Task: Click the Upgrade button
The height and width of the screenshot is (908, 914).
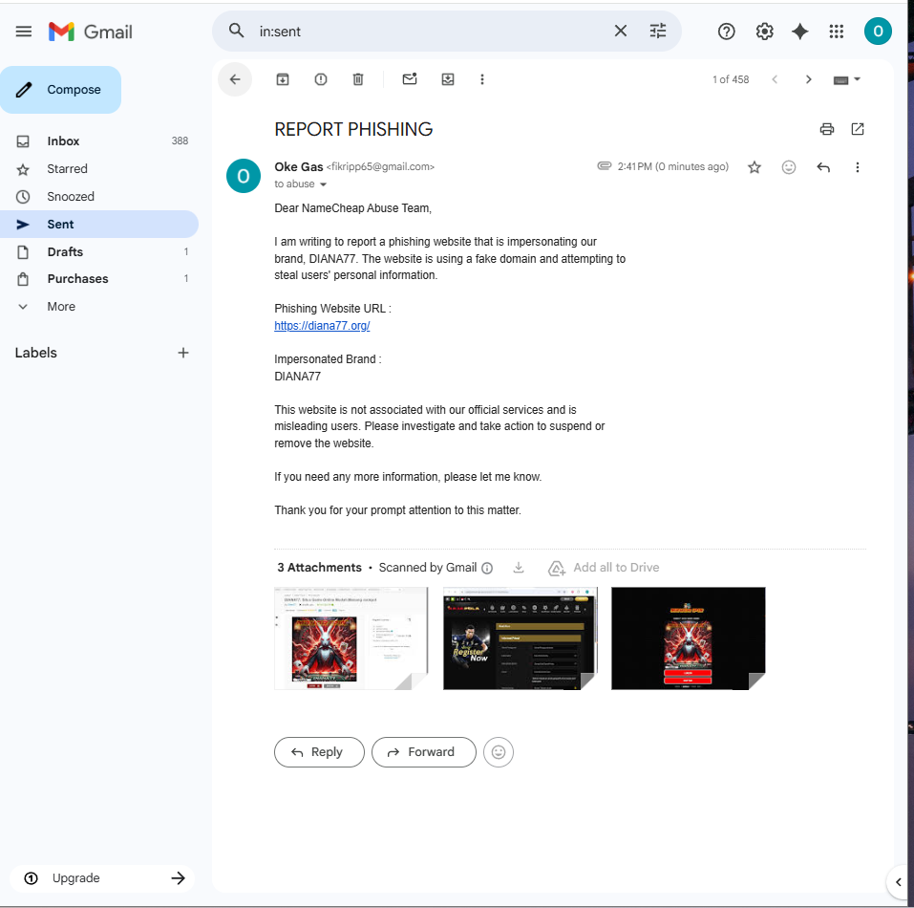Action: pos(102,878)
